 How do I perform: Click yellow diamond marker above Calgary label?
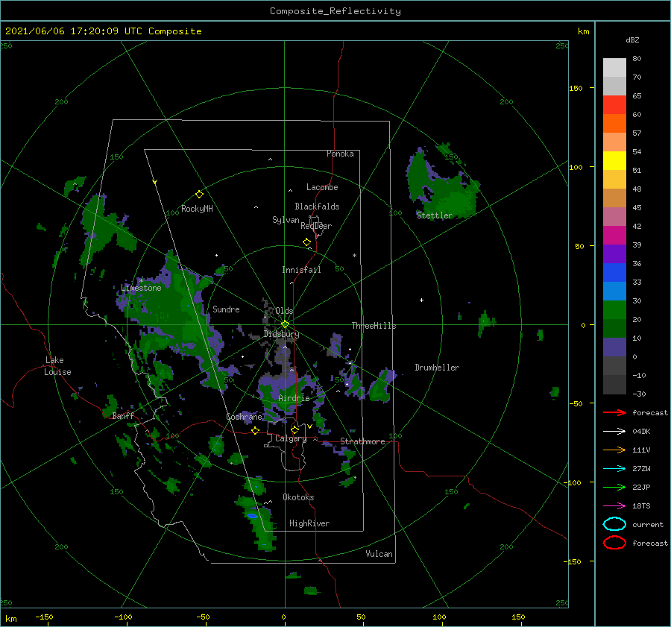click(x=294, y=429)
